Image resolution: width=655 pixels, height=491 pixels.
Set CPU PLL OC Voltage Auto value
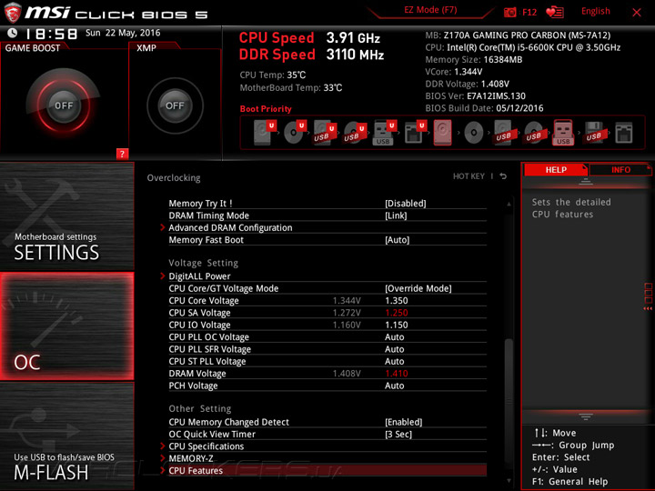pyautogui.click(x=394, y=336)
